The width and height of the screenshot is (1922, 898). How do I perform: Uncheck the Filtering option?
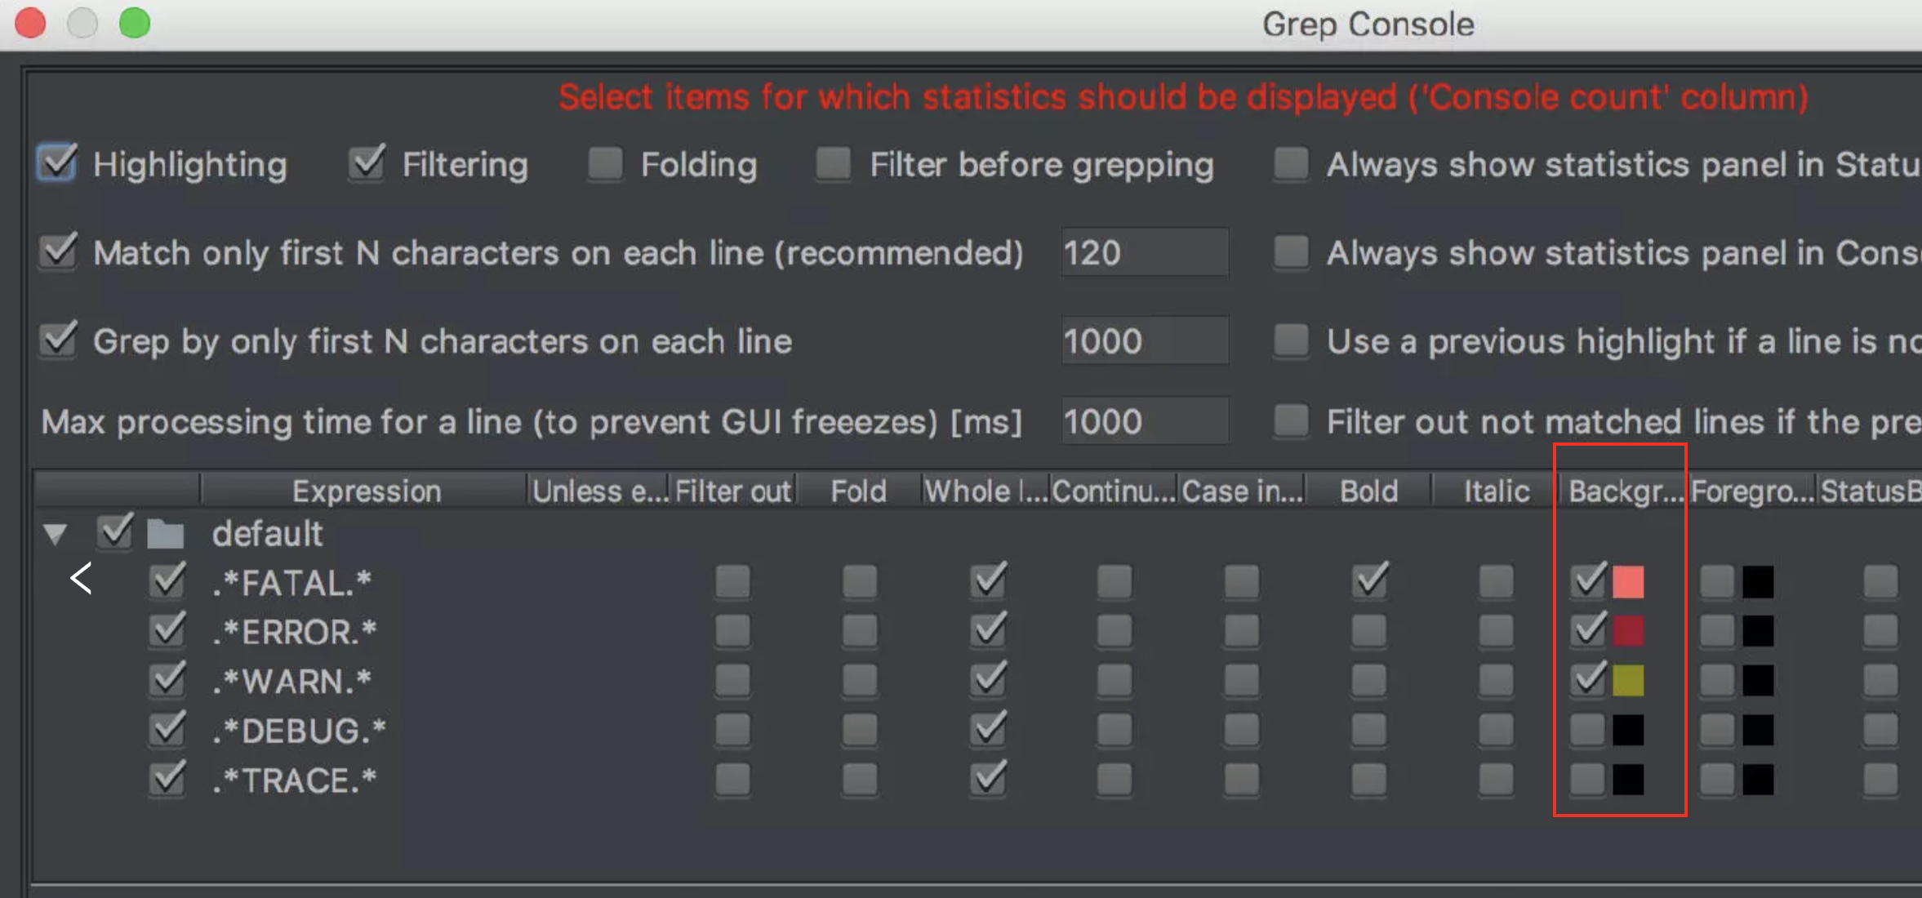(x=367, y=162)
